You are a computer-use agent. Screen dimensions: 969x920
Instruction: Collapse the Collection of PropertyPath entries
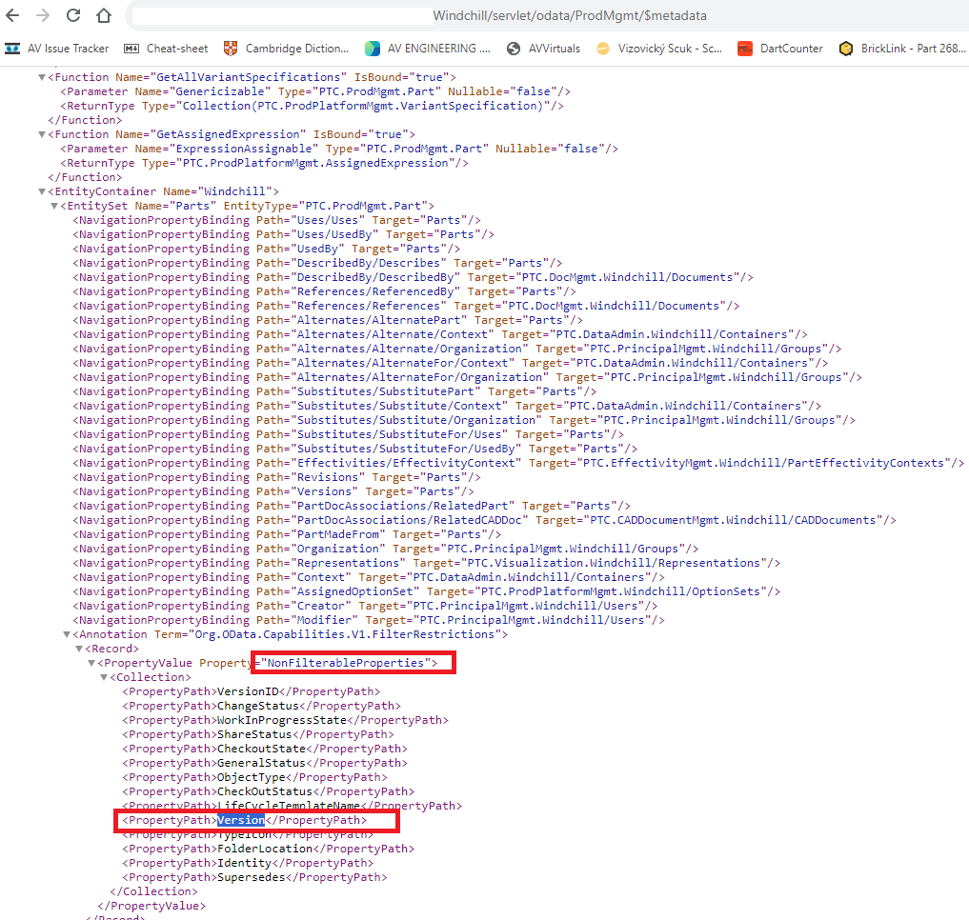coord(105,676)
